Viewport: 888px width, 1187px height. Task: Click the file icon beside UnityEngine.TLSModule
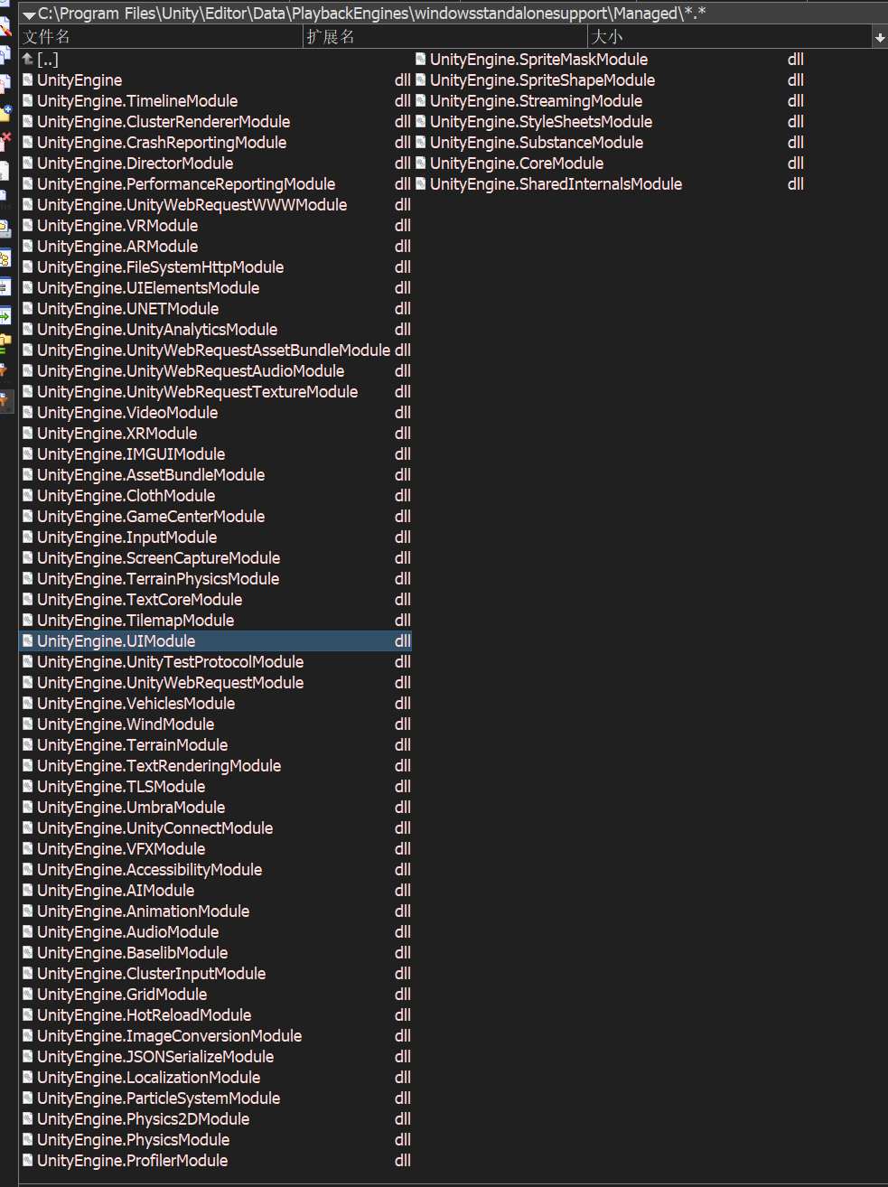pos(28,786)
